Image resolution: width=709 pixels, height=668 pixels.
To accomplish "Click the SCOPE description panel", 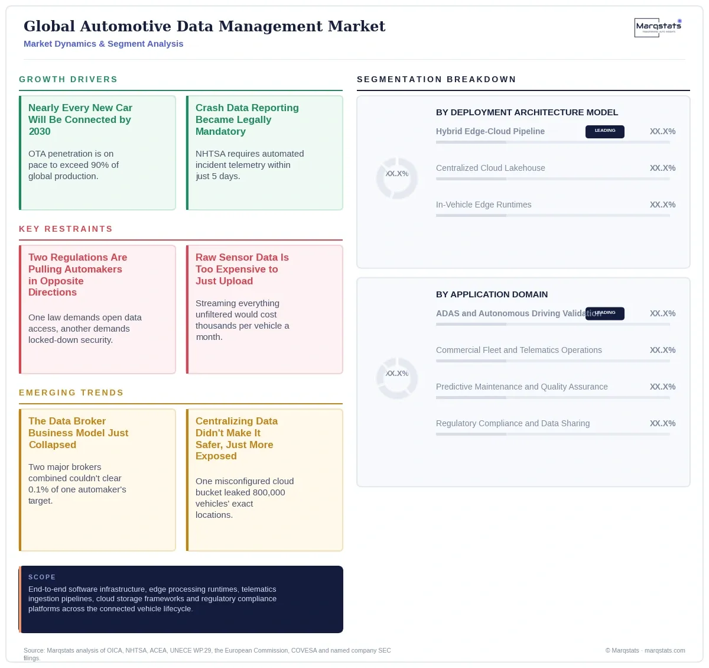I will click(x=181, y=599).
